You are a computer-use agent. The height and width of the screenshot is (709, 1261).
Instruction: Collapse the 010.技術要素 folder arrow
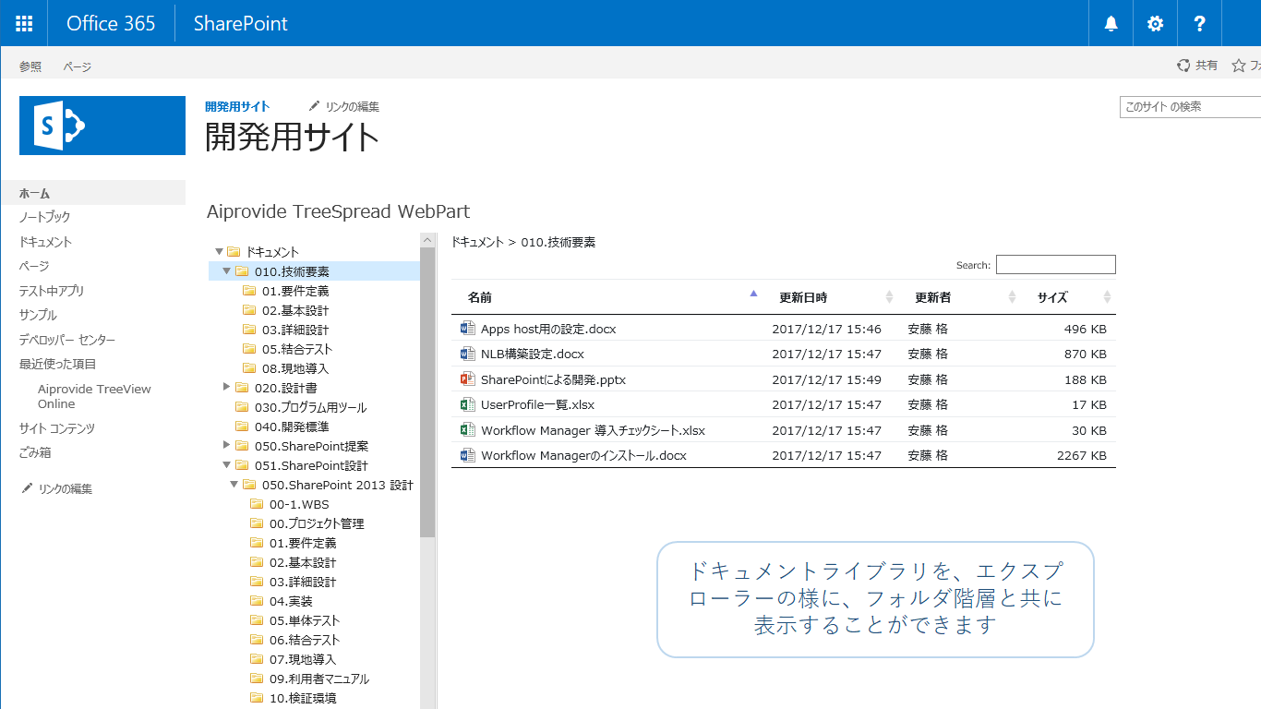(227, 270)
